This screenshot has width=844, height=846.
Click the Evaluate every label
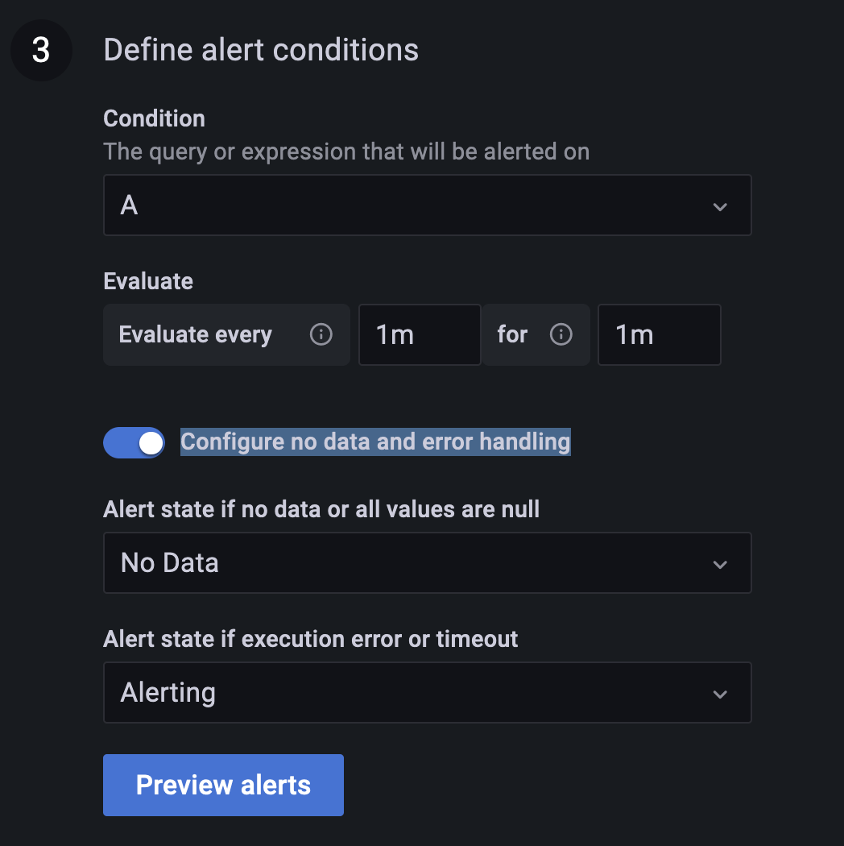click(195, 334)
